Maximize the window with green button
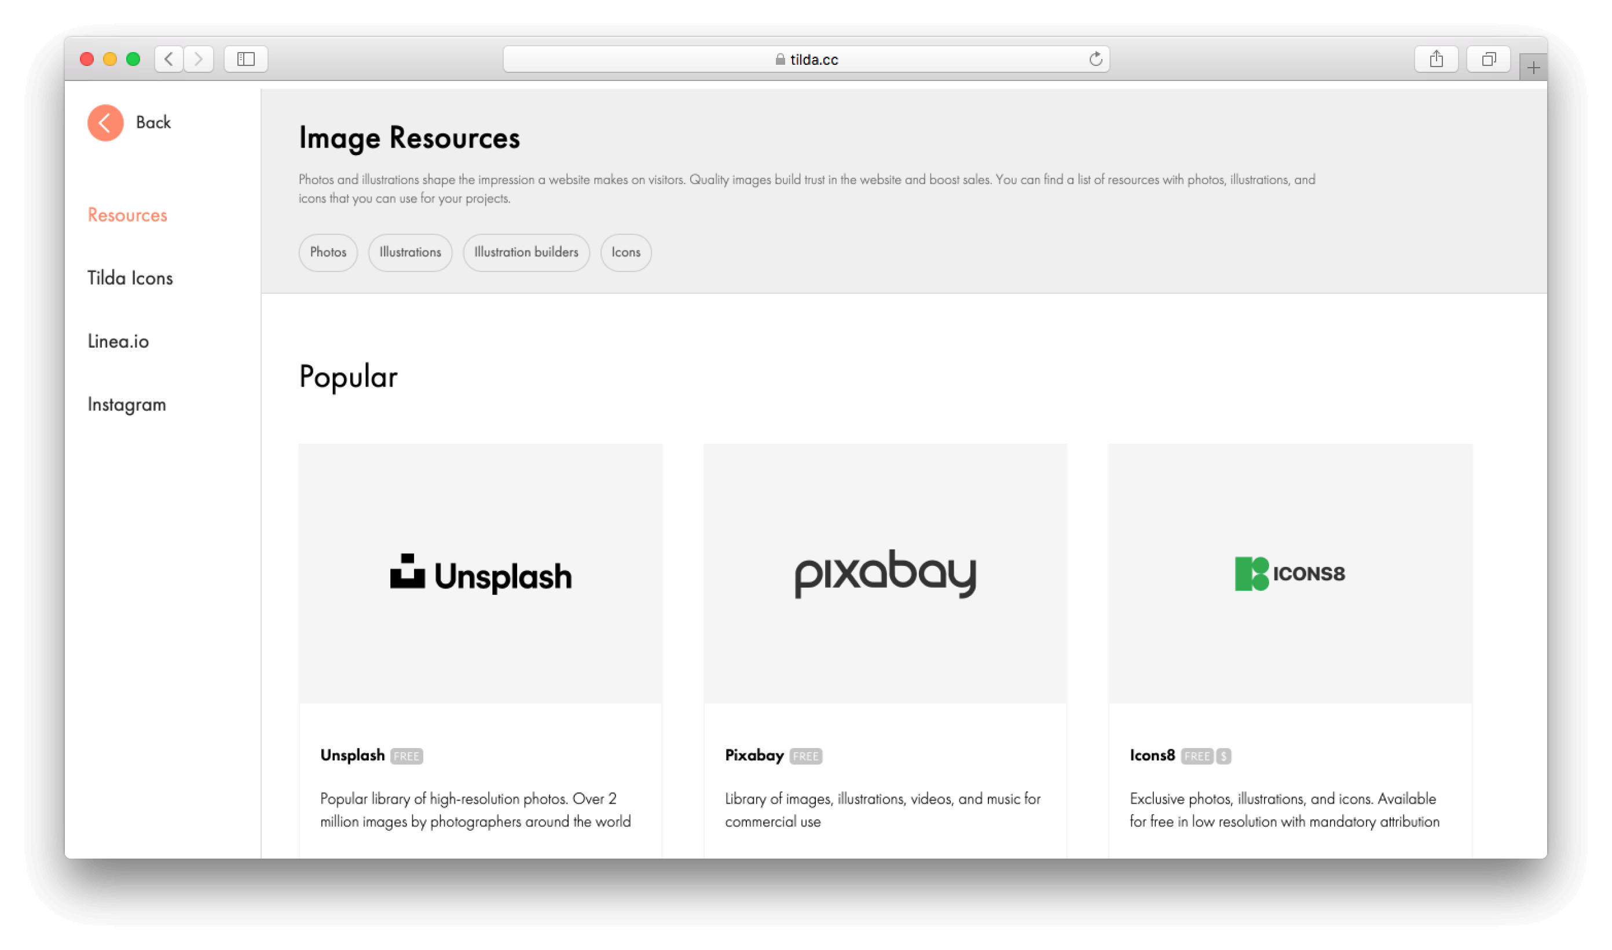 pos(133,59)
